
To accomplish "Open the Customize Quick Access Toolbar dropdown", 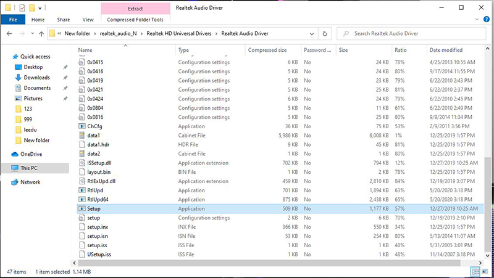I will click(x=41, y=8).
